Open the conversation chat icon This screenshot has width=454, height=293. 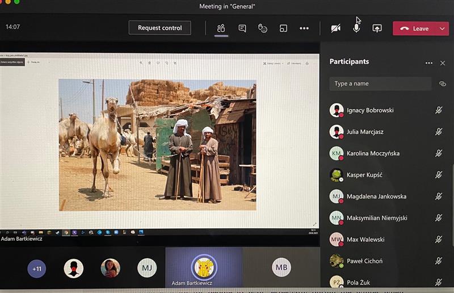point(242,28)
